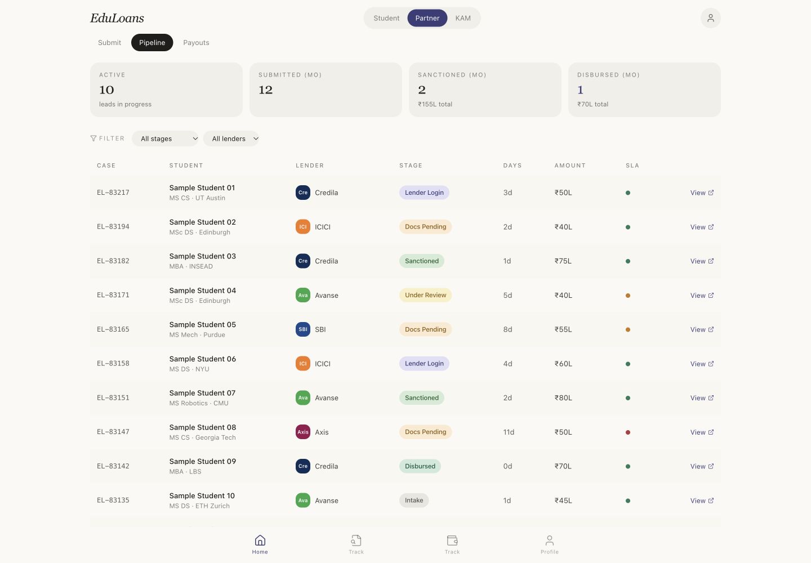Open the All stages dropdown
This screenshot has height=563, width=811.
click(165, 138)
